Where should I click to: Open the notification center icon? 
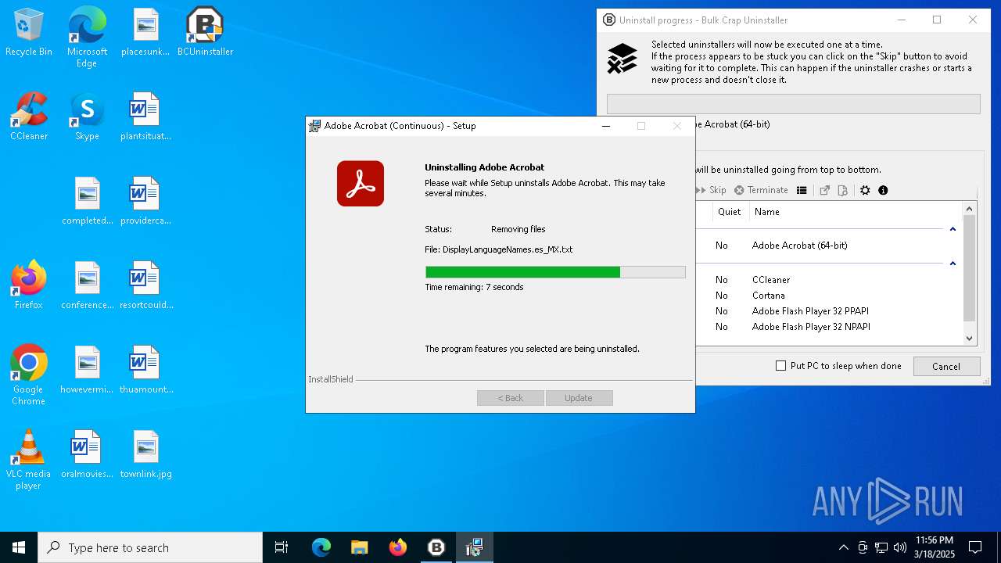(x=975, y=547)
